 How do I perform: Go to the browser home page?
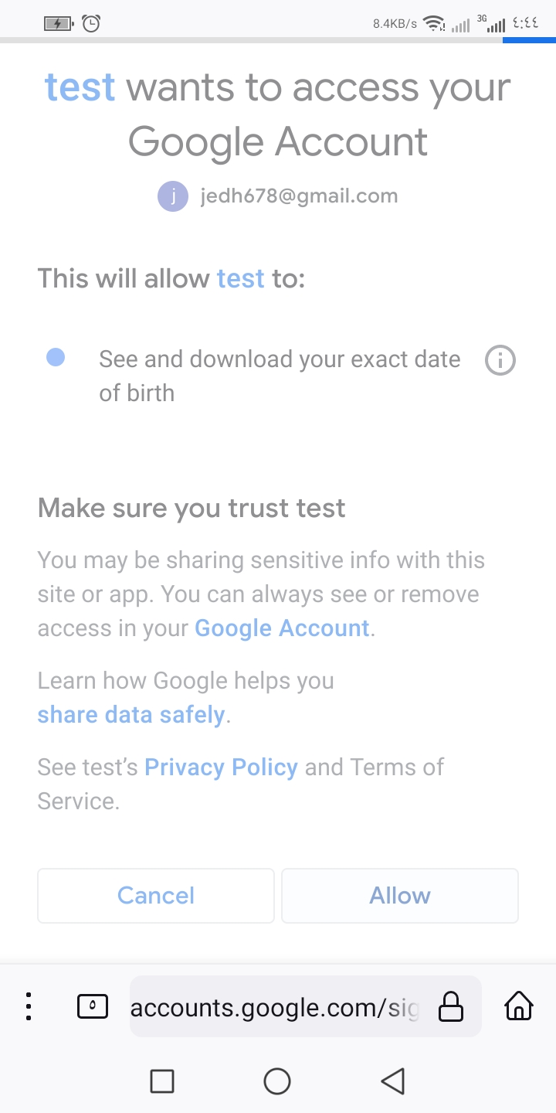point(518,1006)
